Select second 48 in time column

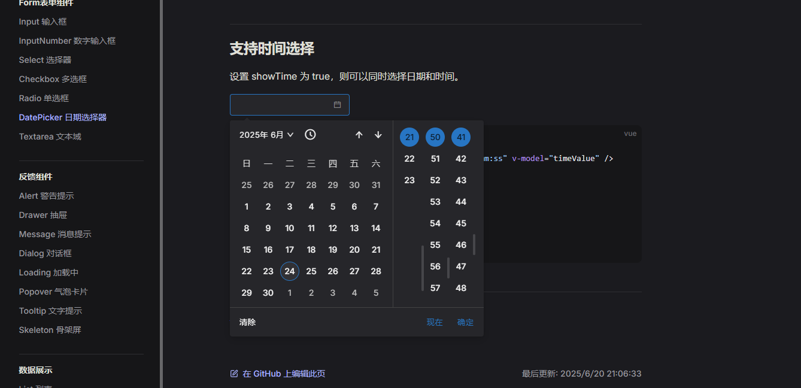click(x=461, y=288)
